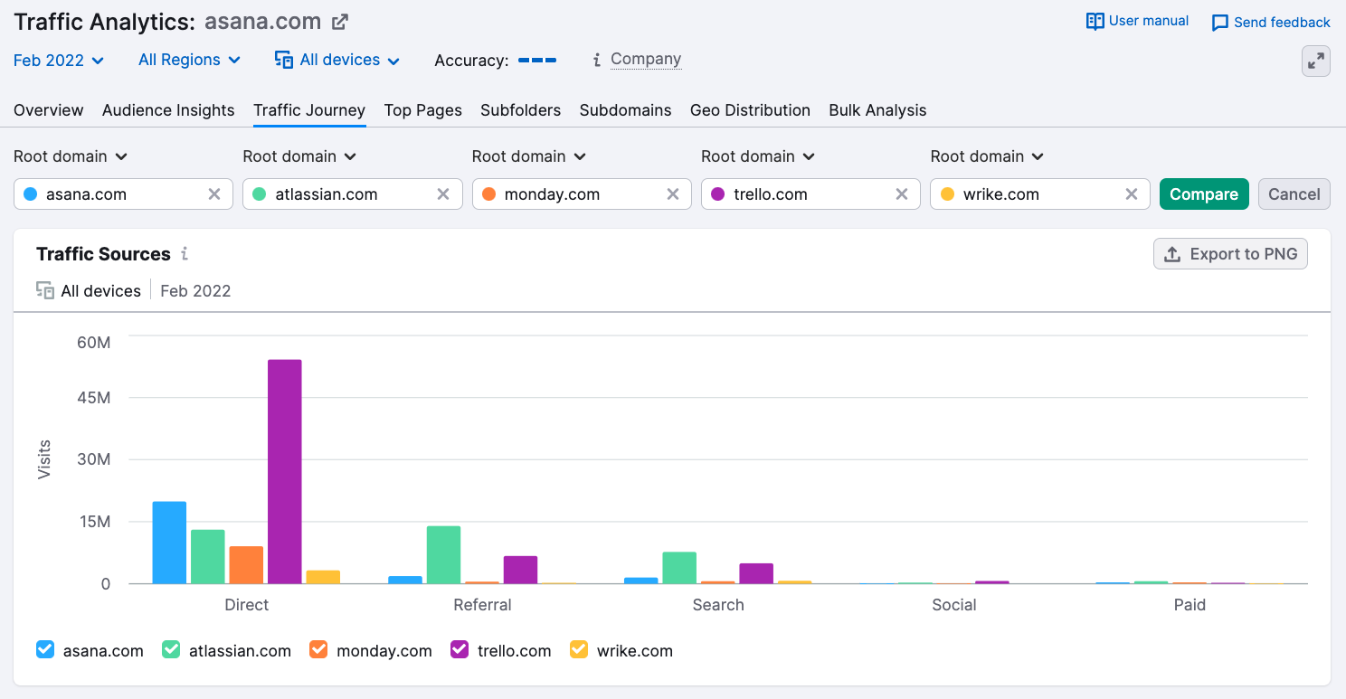
Task: Open asana.com external link icon
Action: pos(340,22)
